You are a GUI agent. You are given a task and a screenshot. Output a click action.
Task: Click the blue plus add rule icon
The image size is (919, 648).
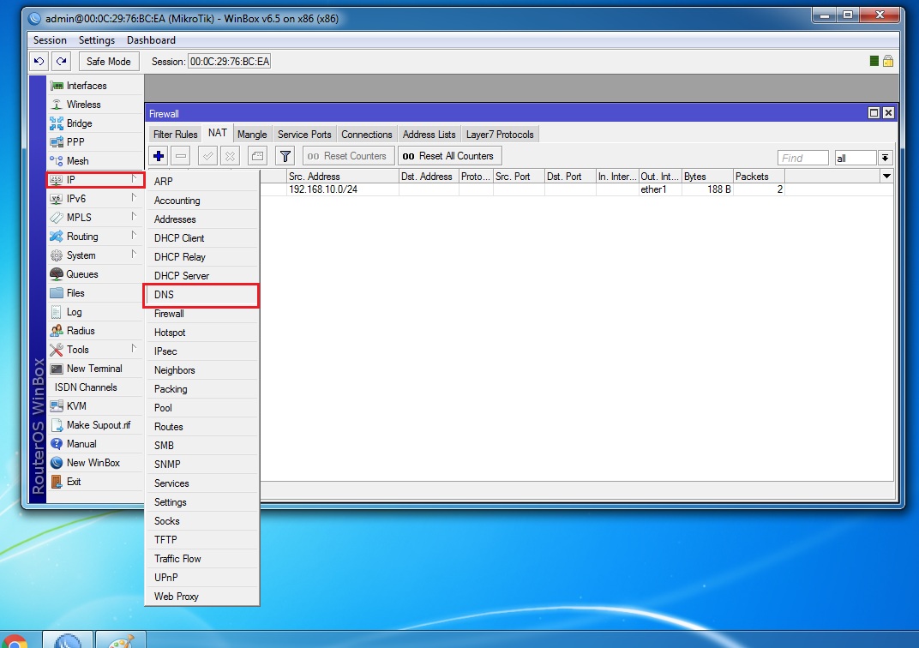click(x=159, y=156)
